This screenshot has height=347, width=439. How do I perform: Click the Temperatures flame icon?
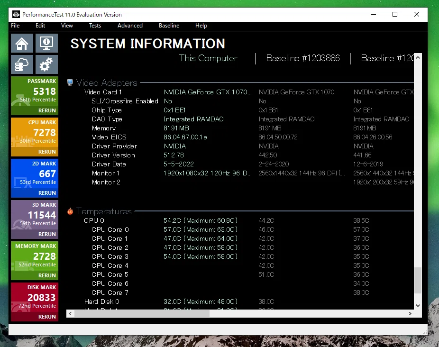(70, 211)
